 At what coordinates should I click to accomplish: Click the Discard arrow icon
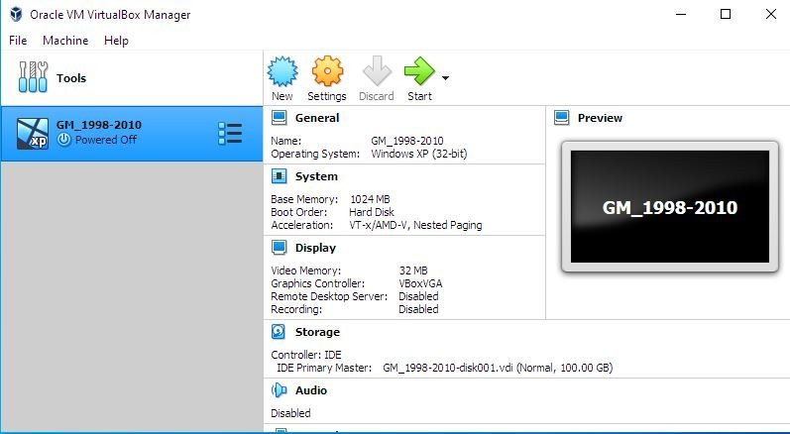[x=377, y=71]
